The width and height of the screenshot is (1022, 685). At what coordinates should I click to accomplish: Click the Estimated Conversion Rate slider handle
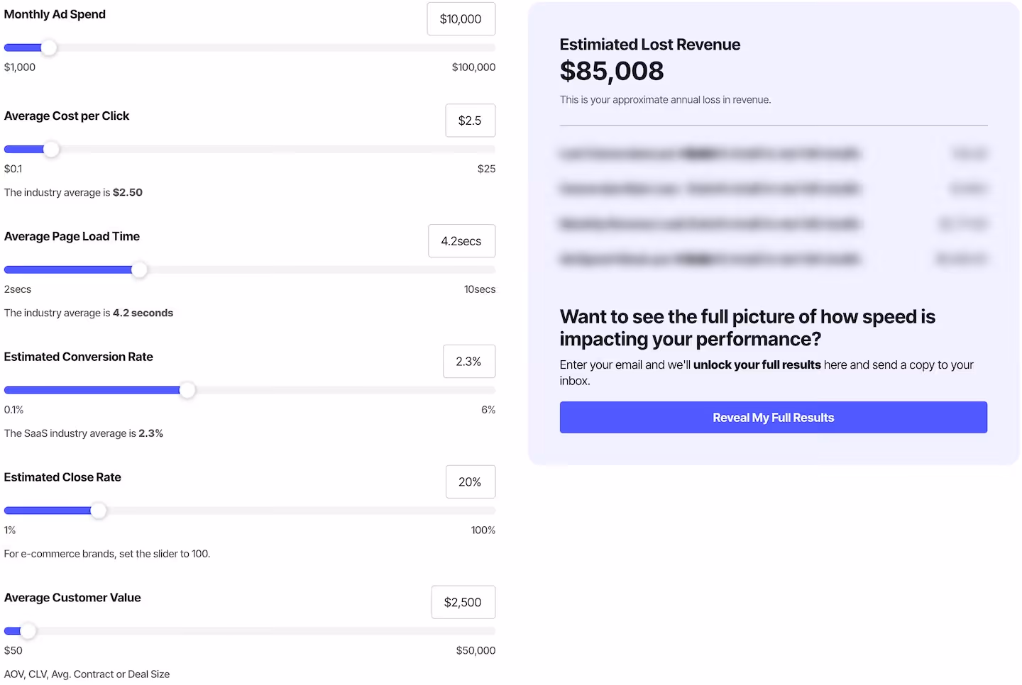pyautogui.click(x=187, y=390)
